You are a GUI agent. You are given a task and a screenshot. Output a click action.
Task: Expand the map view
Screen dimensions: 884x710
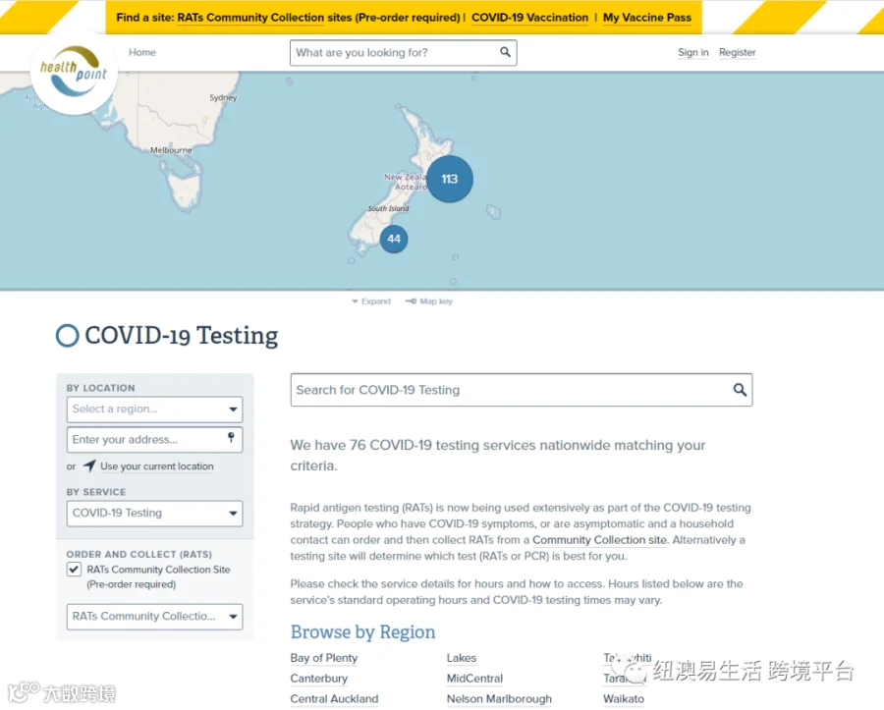coord(371,301)
